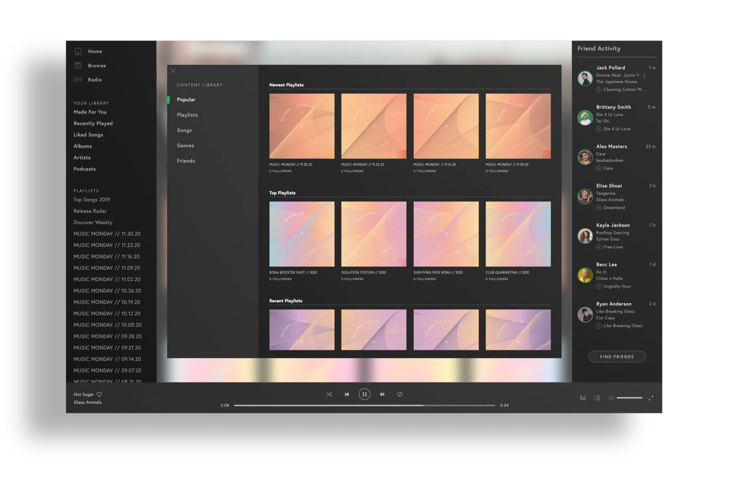Click the Home icon in sidebar

coord(78,51)
